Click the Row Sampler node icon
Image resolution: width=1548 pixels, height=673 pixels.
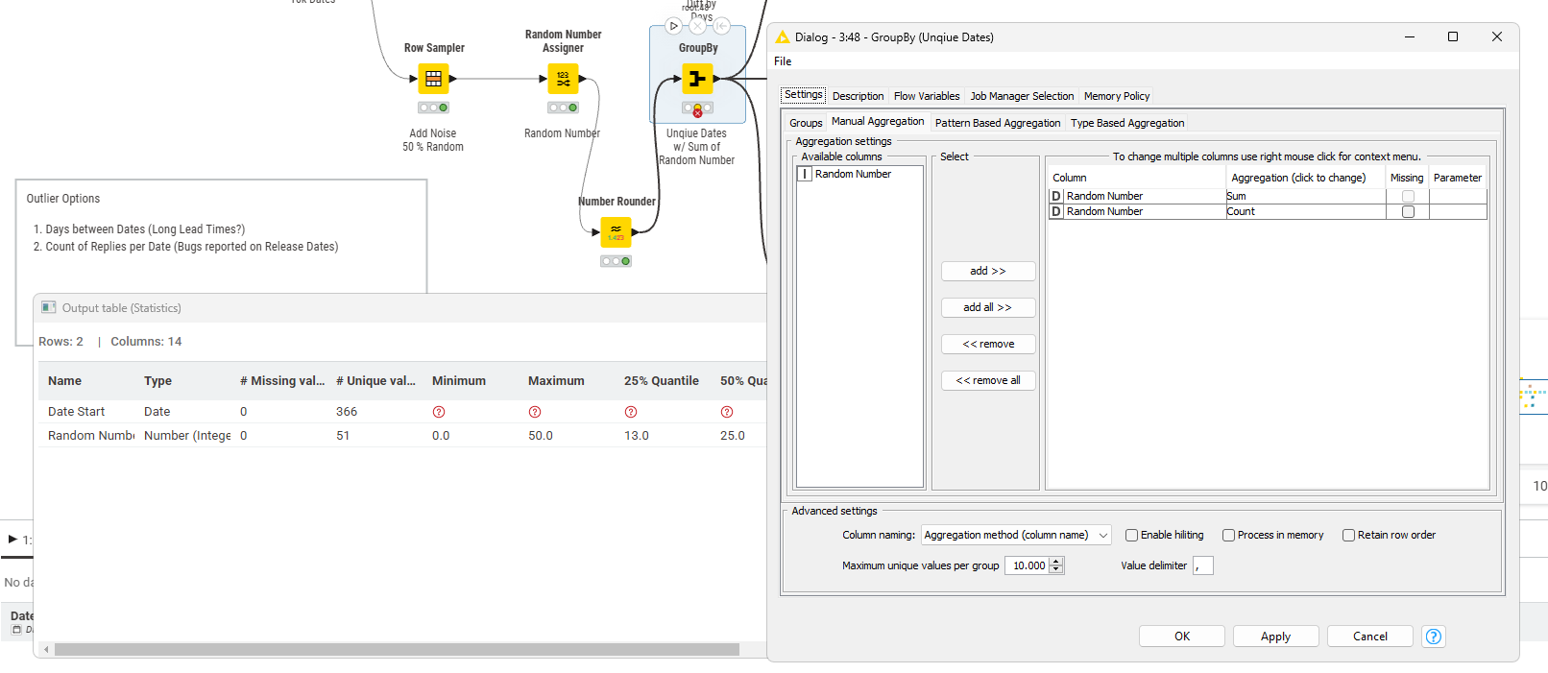click(433, 79)
